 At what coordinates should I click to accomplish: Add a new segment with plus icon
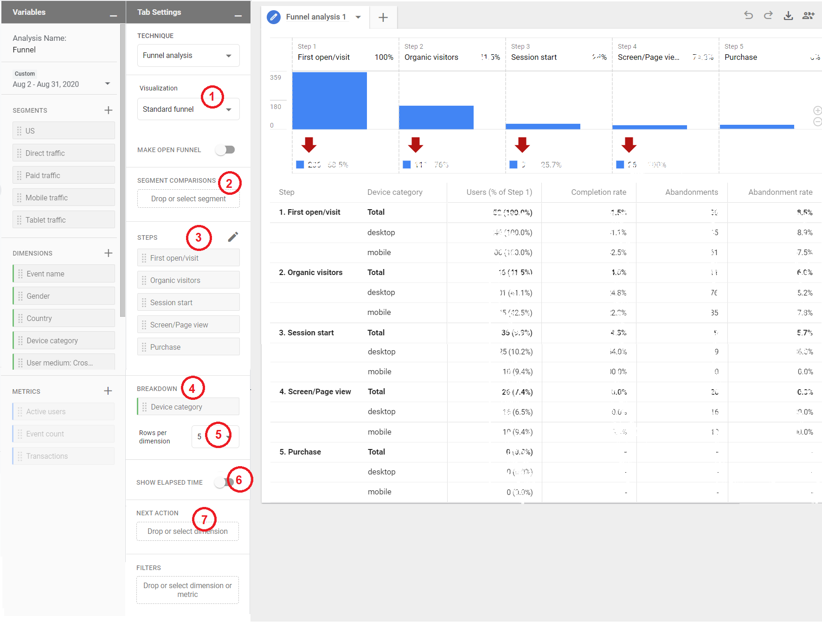(x=108, y=110)
